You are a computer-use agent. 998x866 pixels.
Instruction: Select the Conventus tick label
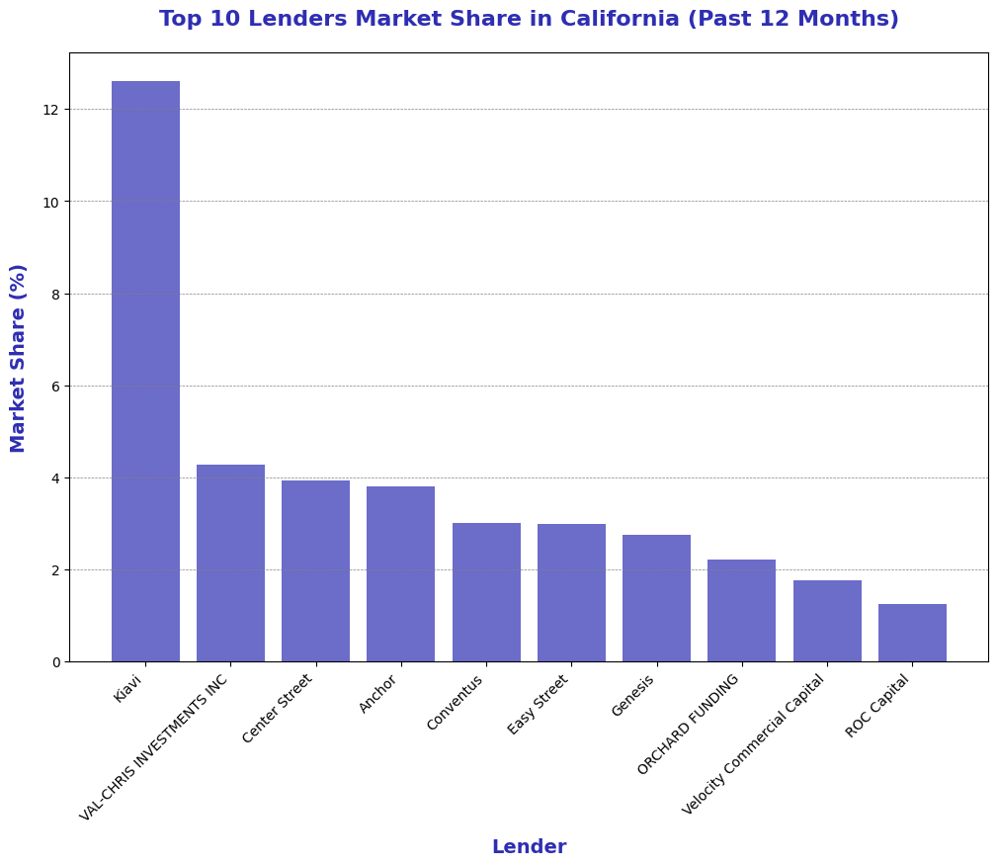tap(456, 702)
